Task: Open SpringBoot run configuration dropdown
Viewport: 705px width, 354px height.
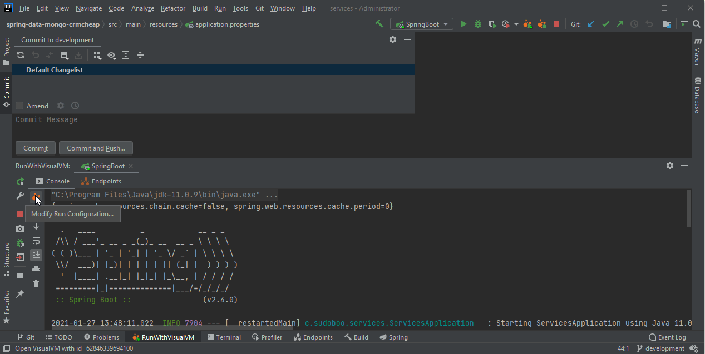Action: coord(422,24)
